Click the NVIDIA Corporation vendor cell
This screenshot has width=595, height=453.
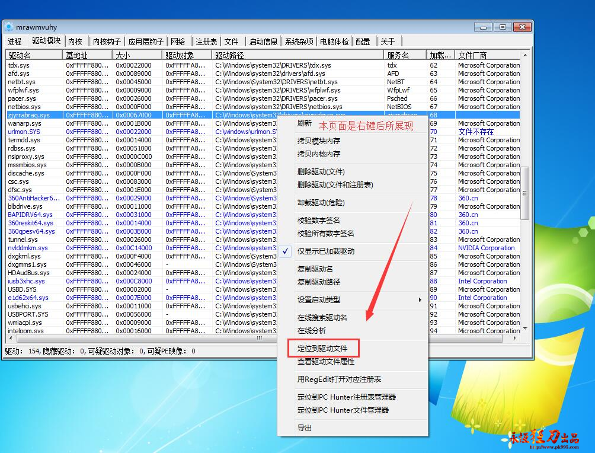point(486,248)
